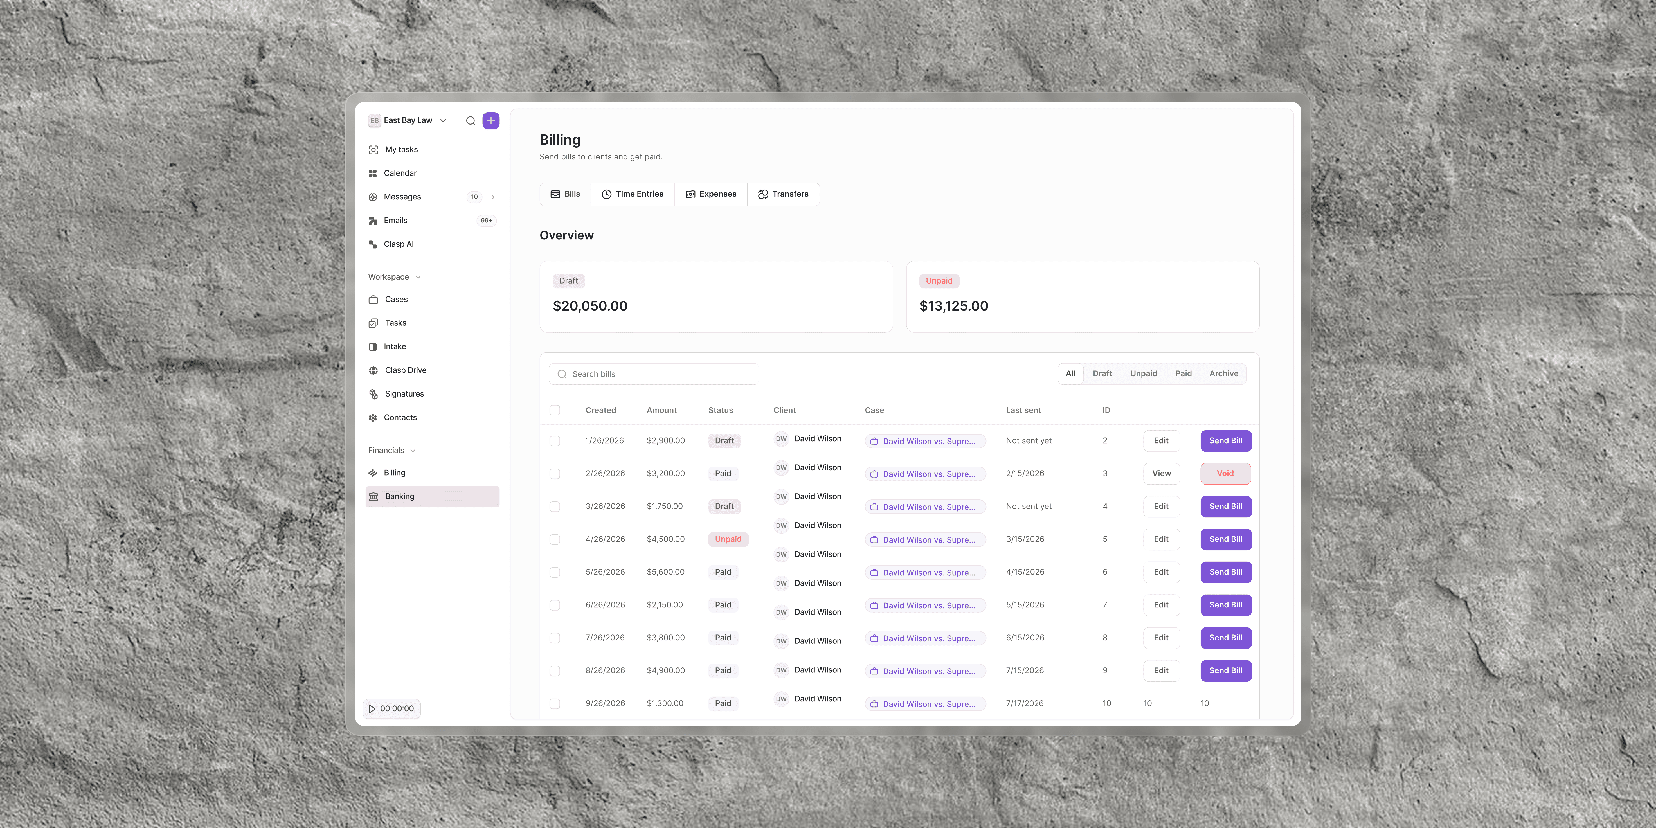
Task: Check the 1/26/2026 bill row checkbox
Action: click(555, 441)
